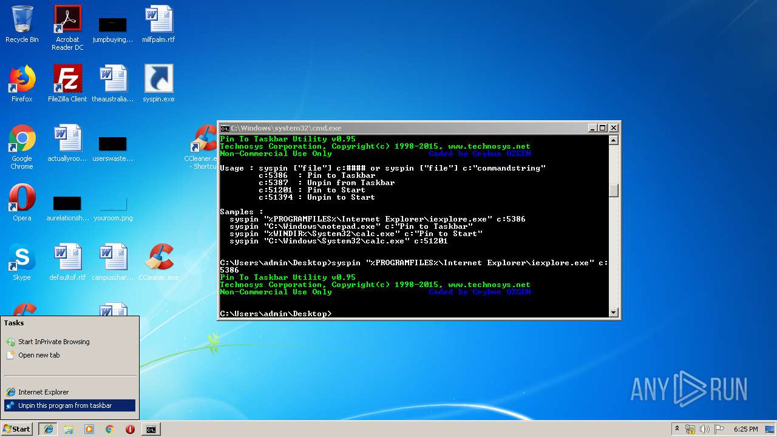Image resolution: width=777 pixels, height=437 pixels.
Task: Open Windows Media Player taskbar icon
Action: 89,429
